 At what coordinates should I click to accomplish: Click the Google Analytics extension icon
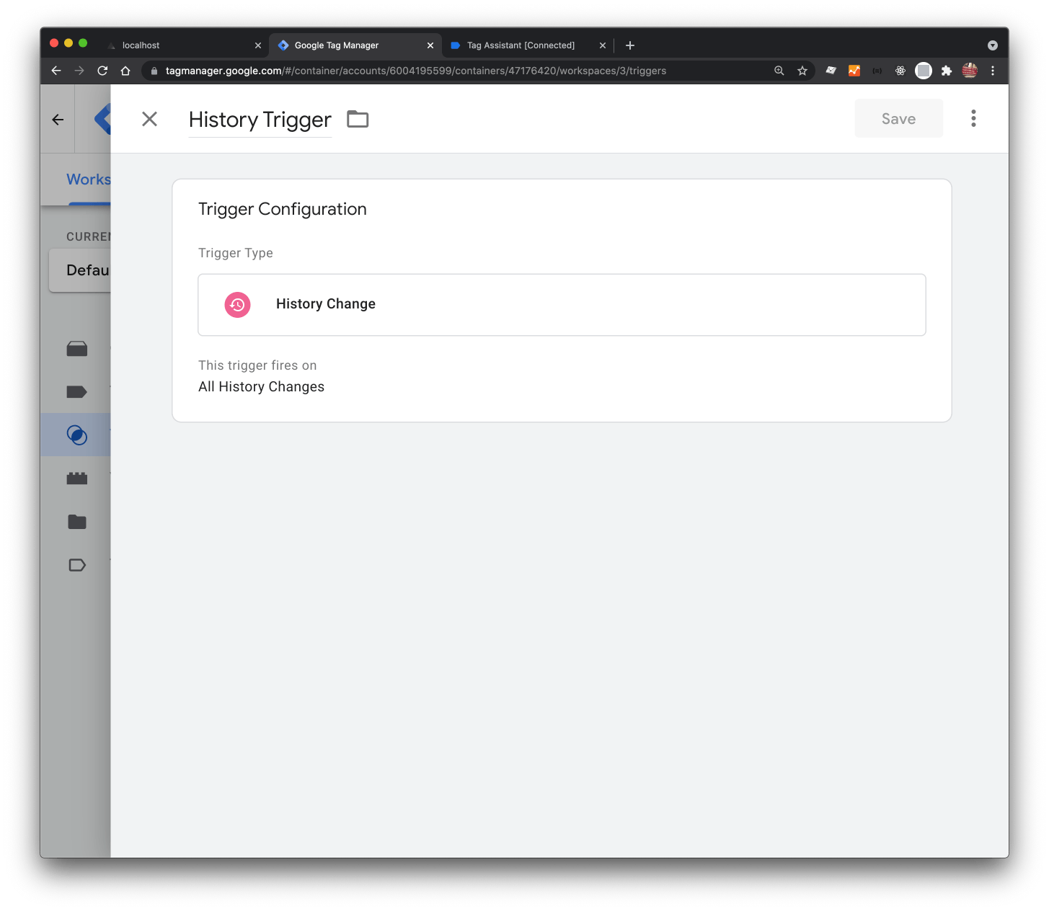[854, 71]
